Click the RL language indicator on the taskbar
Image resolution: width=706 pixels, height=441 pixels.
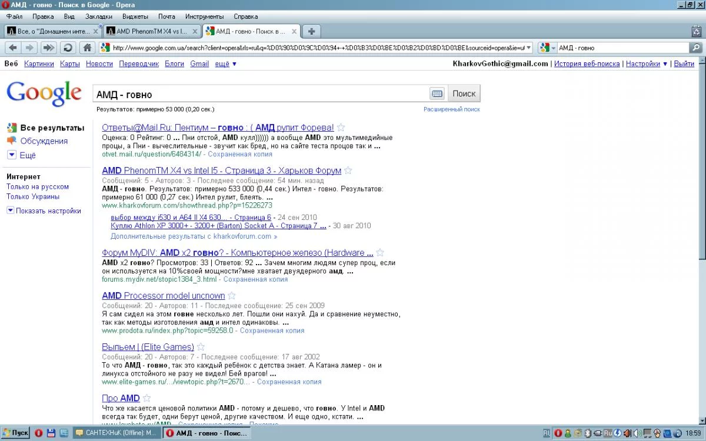coord(547,433)
